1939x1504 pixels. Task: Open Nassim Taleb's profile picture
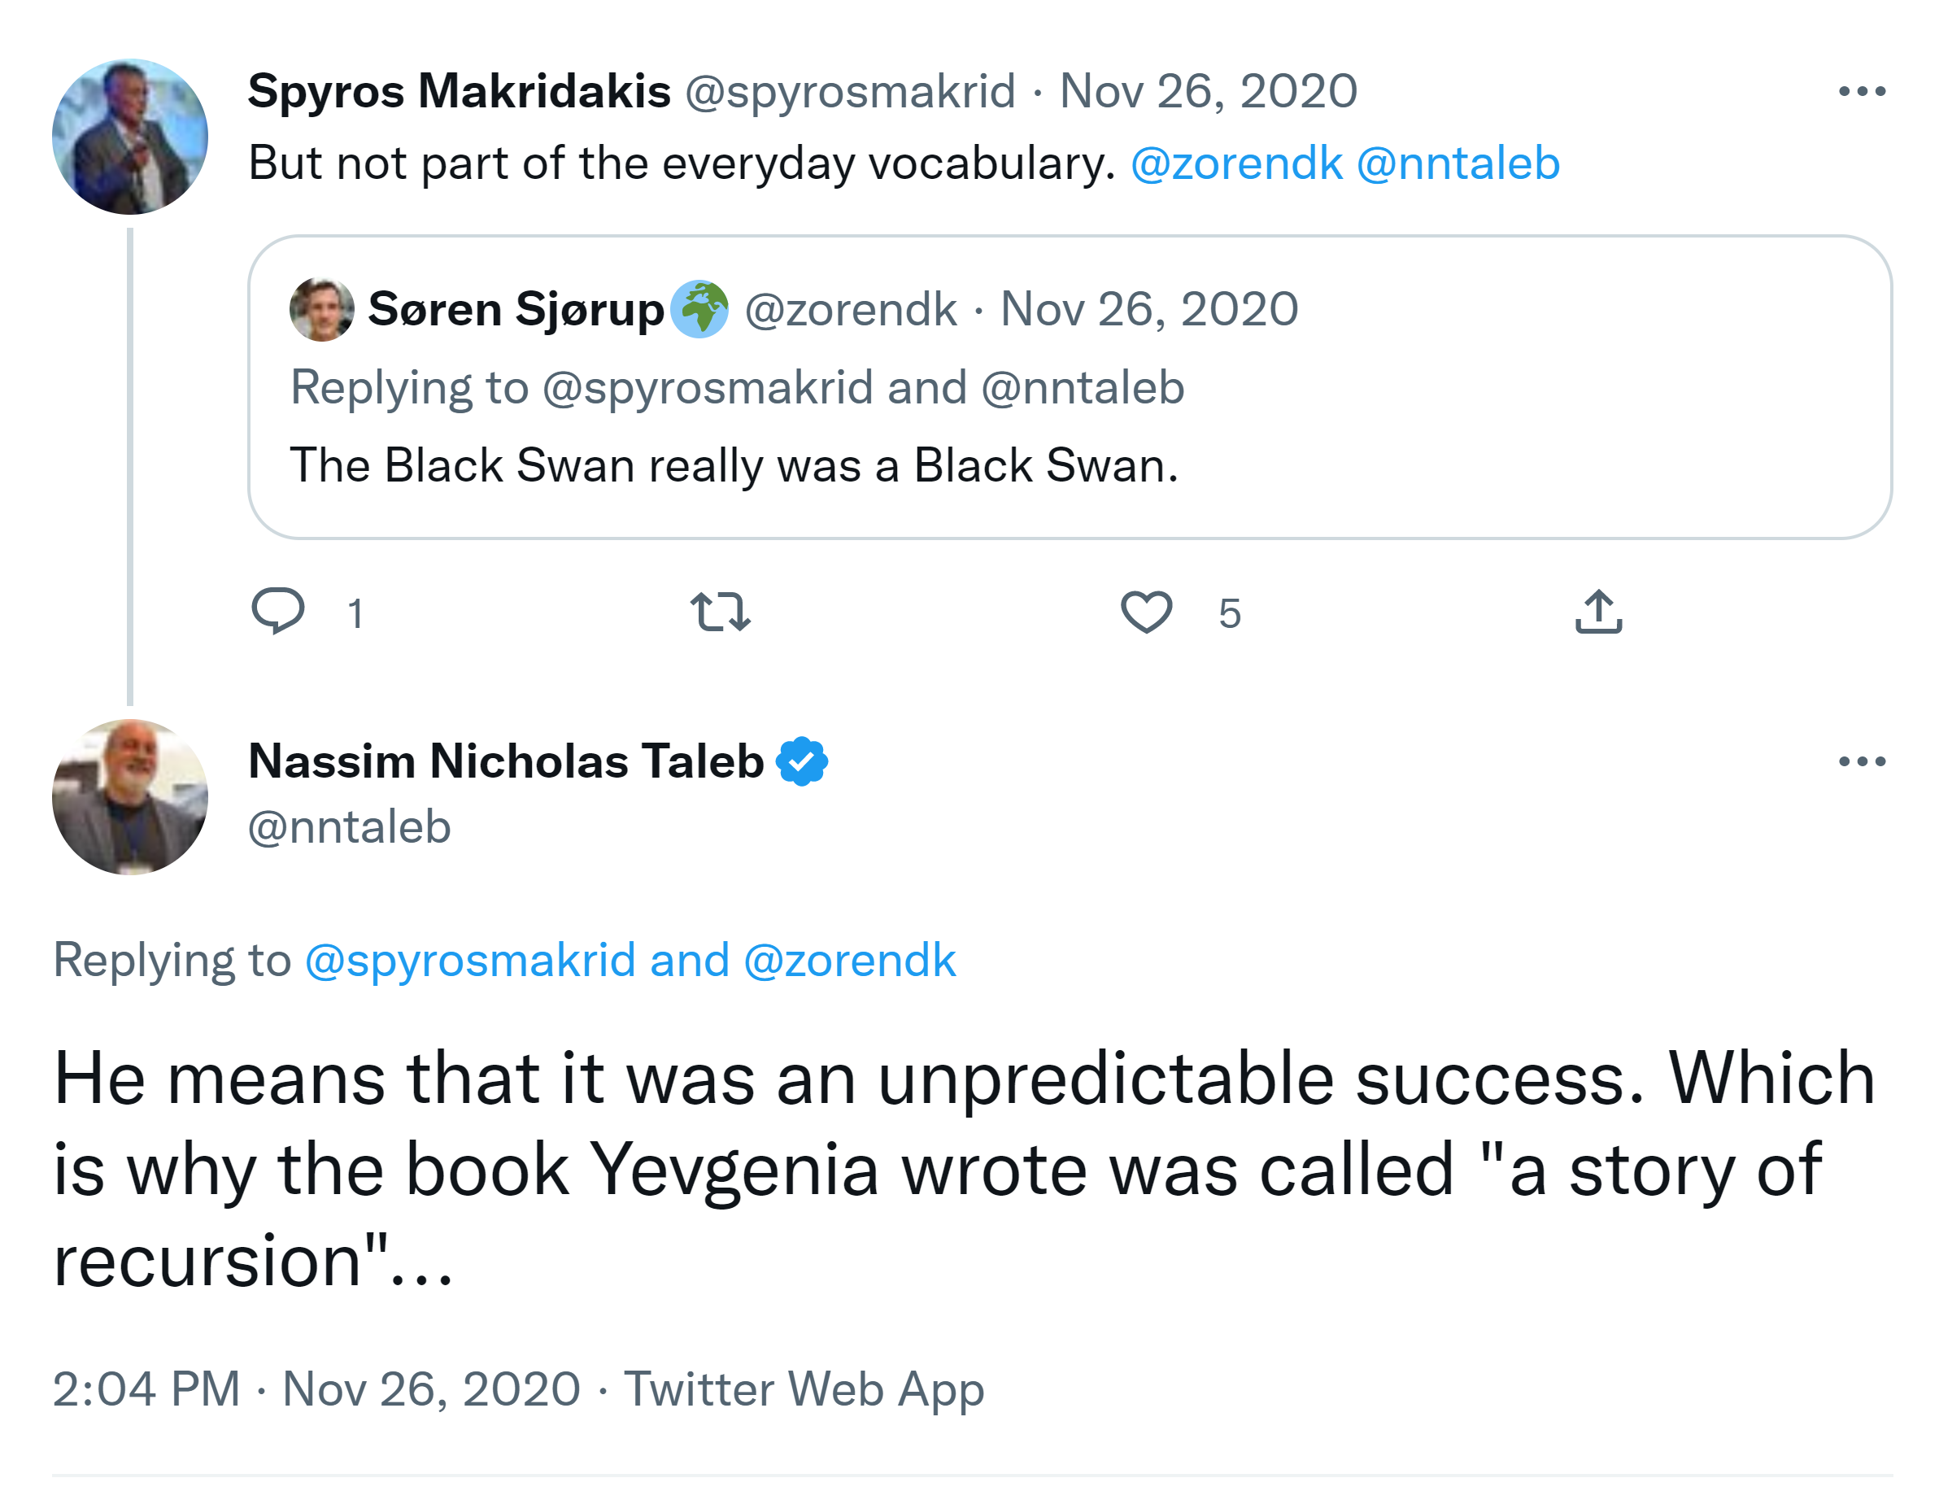pos(130,796)
